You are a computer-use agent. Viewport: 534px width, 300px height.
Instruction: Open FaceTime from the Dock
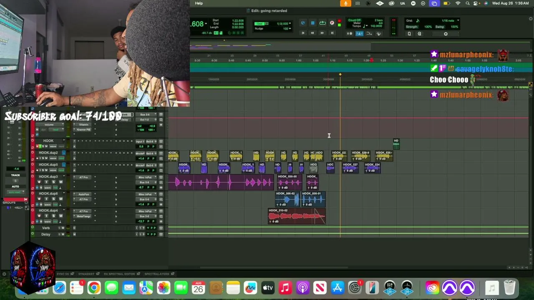pyautogui.click(x=181, y=287)
